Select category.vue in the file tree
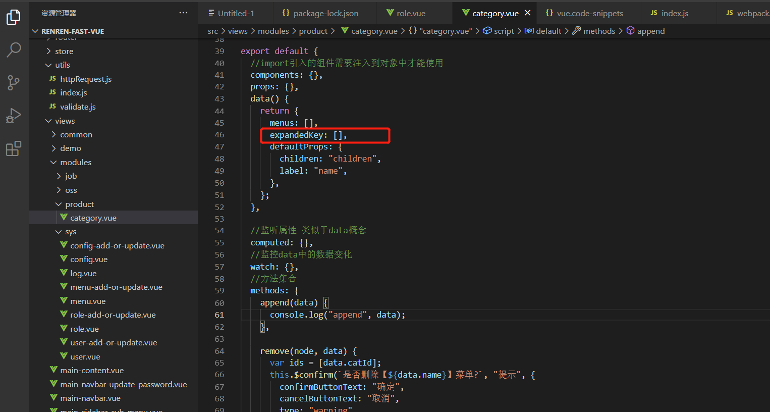The width and height of the screenshot is (770, 412). point(113,218)
